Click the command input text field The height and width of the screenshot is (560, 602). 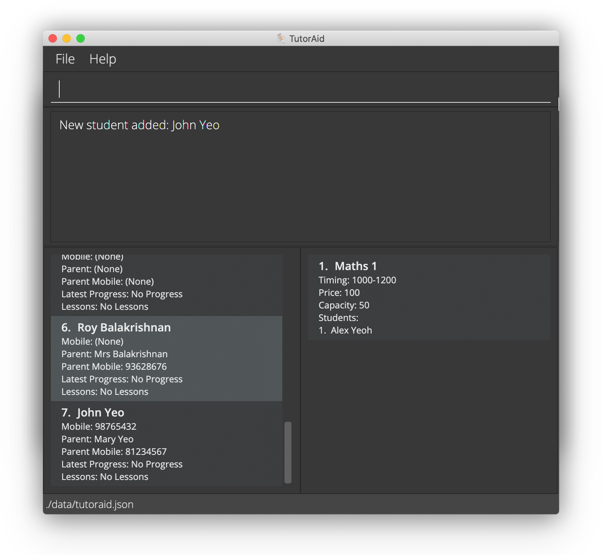coord(300,89)
